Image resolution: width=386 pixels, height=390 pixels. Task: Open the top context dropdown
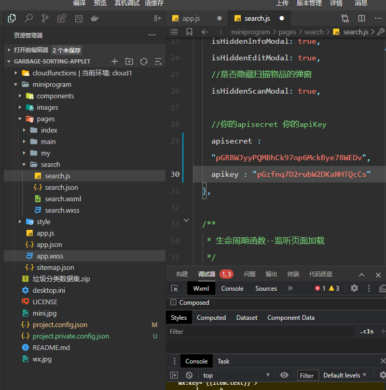pyautogui.click(x=236, y=375)
